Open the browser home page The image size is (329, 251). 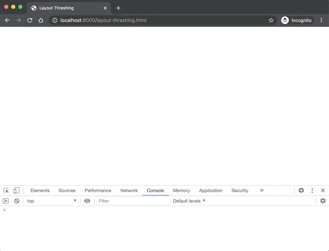tap(41, 20)
